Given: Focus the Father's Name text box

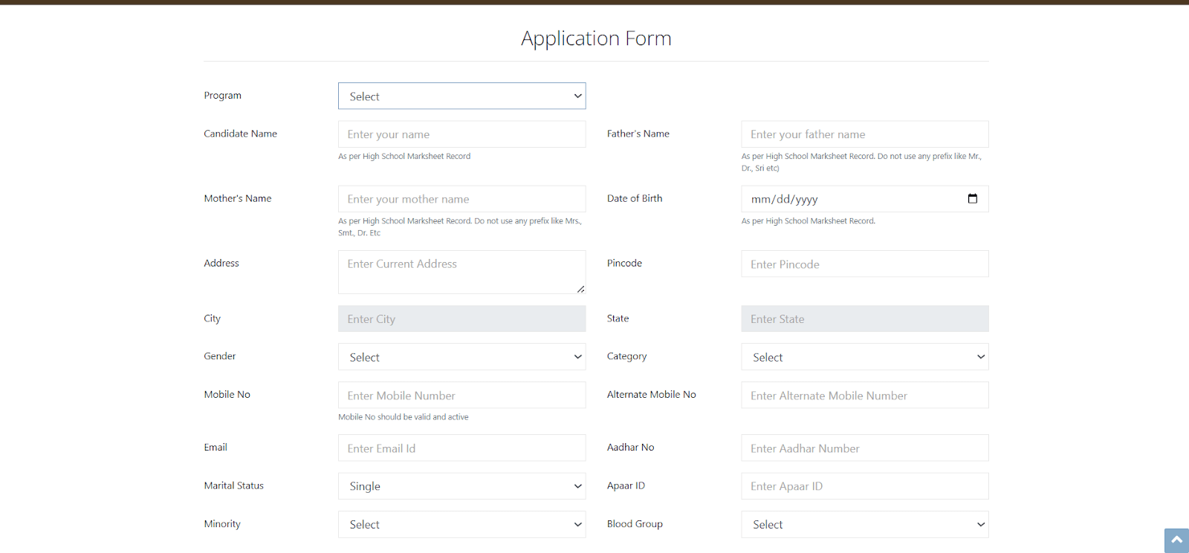Looking at the screenshot, I should click(864, 134).
